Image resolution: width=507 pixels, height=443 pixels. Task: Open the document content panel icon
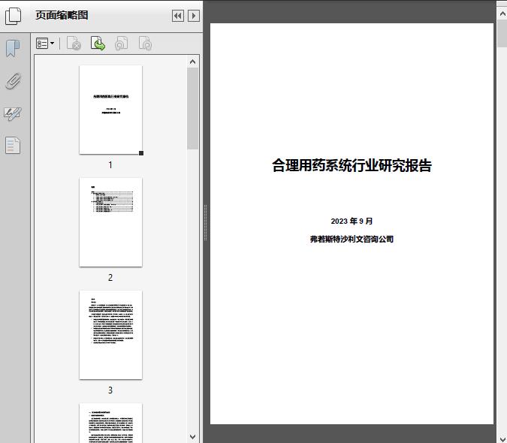(x=13, y=145)
